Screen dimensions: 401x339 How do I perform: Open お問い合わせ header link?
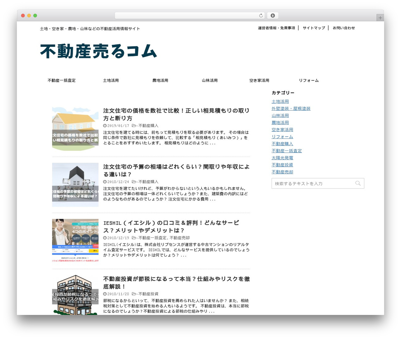click(344, 28)
